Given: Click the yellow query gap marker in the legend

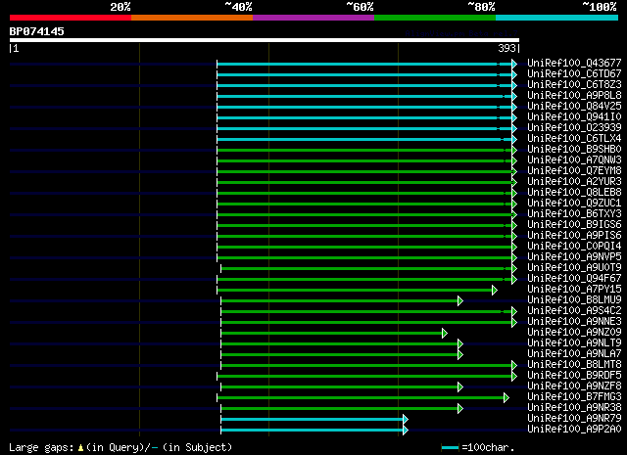Looking at the screenshot, I should (x=80, y=448).
